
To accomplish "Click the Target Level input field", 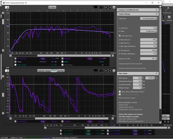I will [x=148, y=59].
